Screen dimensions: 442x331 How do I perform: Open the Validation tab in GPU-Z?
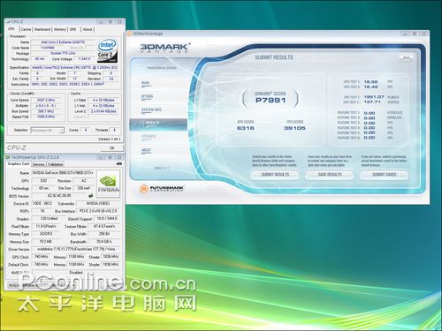coord(56,164)
